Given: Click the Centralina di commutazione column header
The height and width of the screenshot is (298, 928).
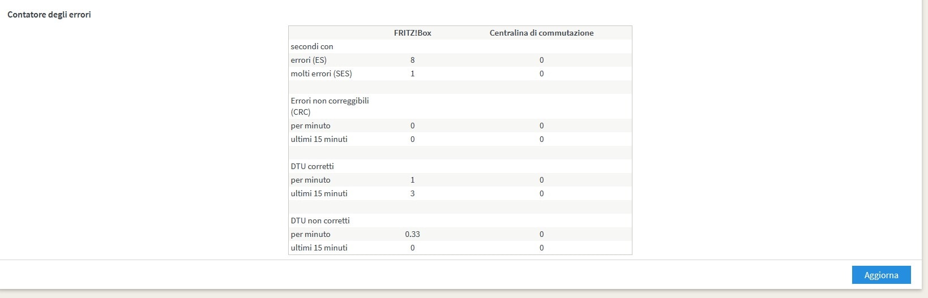Looking at the screenshot, I should point(541,33).
